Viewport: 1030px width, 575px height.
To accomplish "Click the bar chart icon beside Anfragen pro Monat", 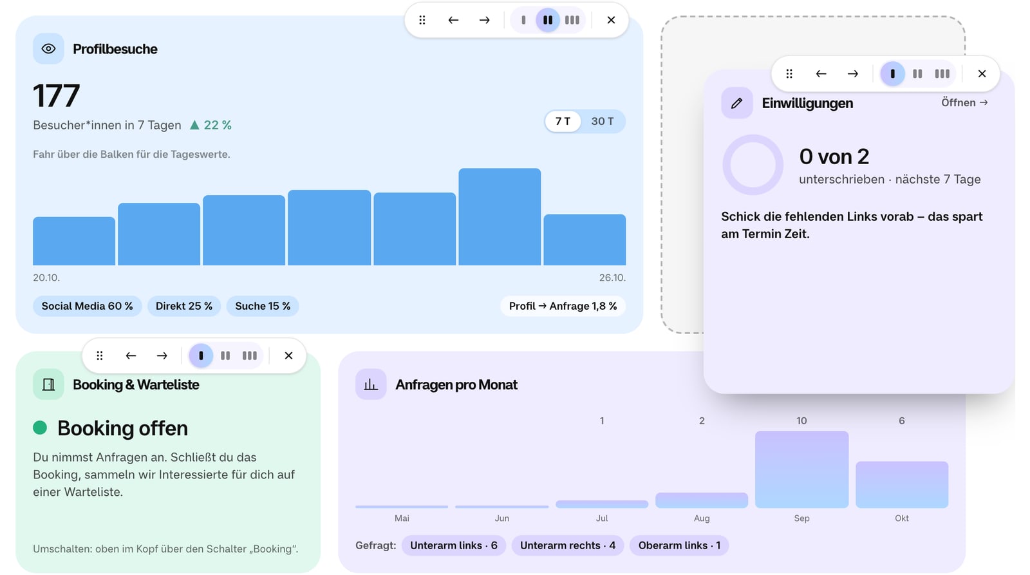I will point(371,384).
